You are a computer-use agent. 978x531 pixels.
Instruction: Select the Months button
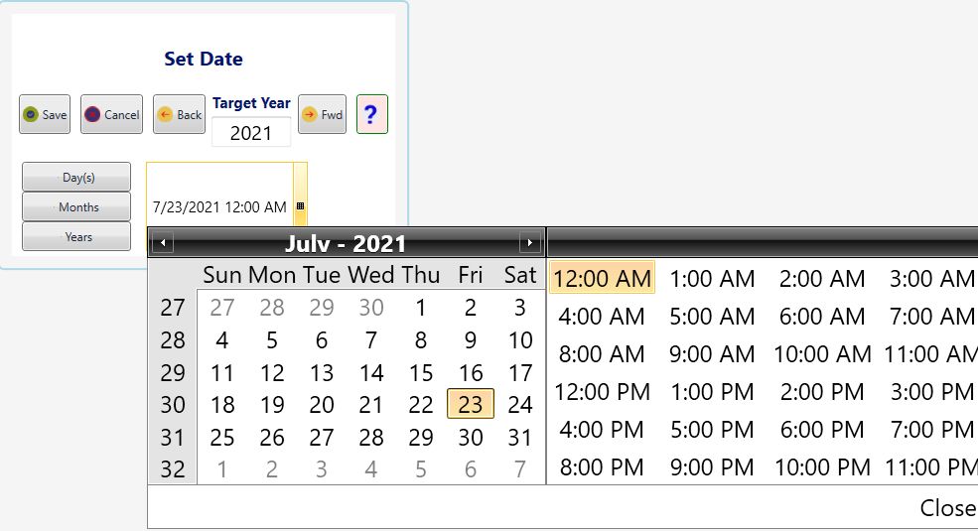76,206
